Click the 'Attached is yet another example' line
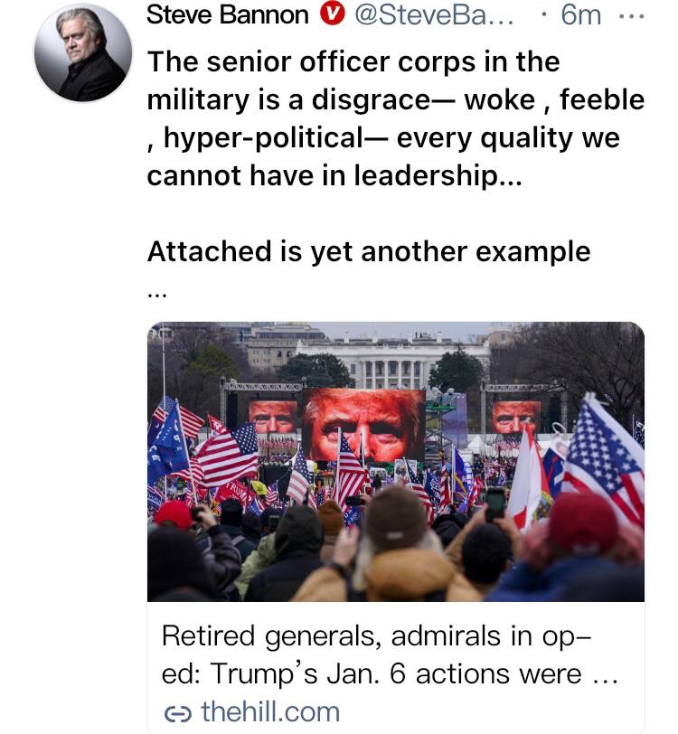Screen dimensions: 678x734 click(x=368, y=251)
